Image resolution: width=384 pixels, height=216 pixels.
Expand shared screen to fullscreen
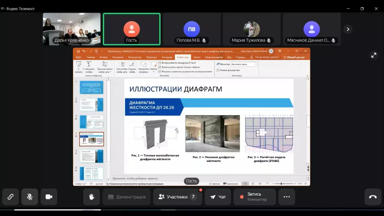(x=373, y=55)
